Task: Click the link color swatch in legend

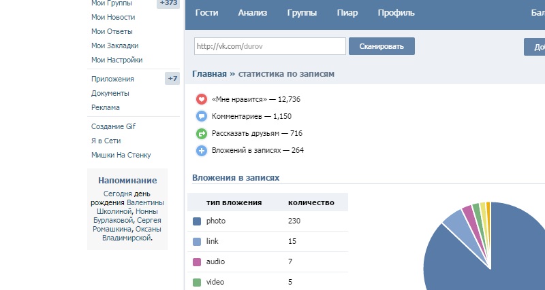Action: click(x=197, y=242)
